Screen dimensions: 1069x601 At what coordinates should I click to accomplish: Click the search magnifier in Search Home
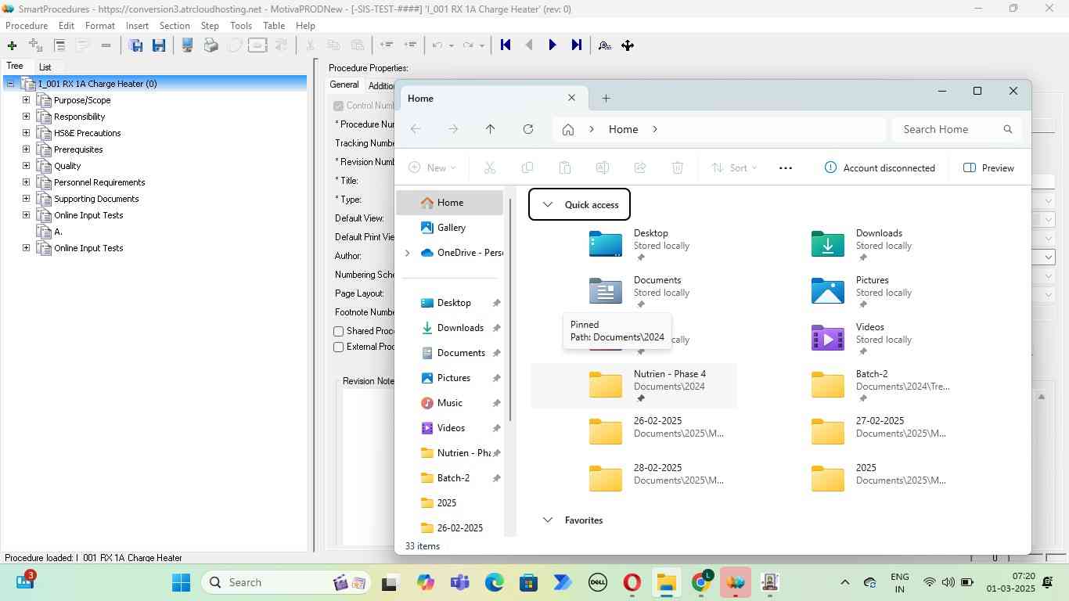click(x=1008, y=129)
